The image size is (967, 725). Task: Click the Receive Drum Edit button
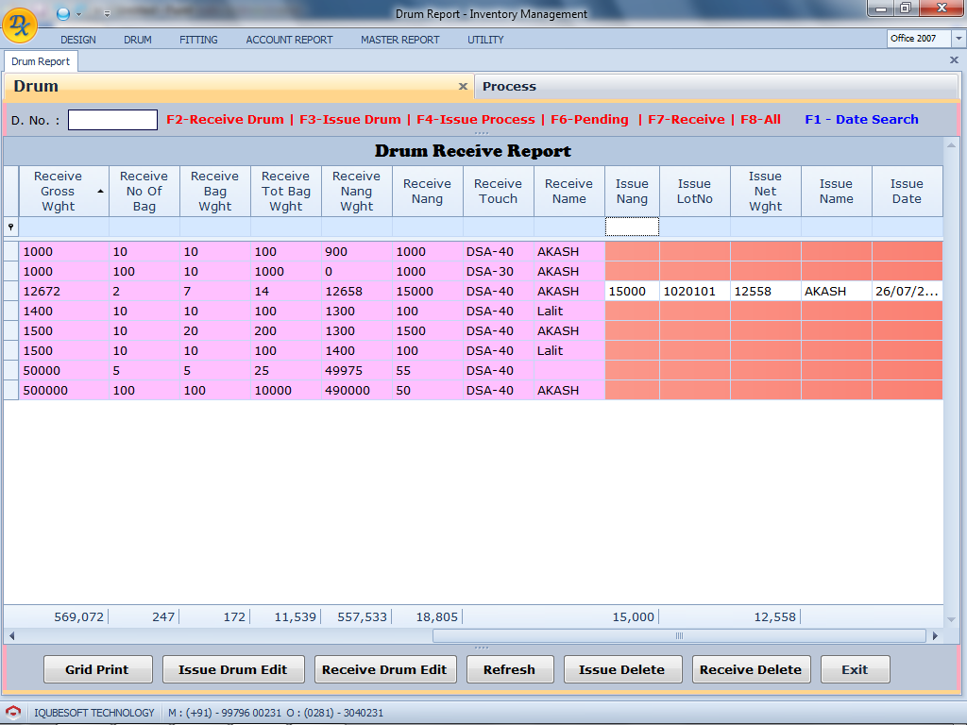point(384,669)
